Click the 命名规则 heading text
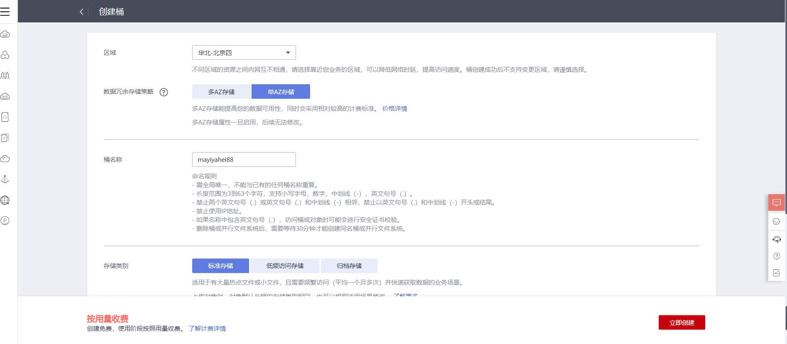Viewport: 787px width, 344px height. (204, 176)
